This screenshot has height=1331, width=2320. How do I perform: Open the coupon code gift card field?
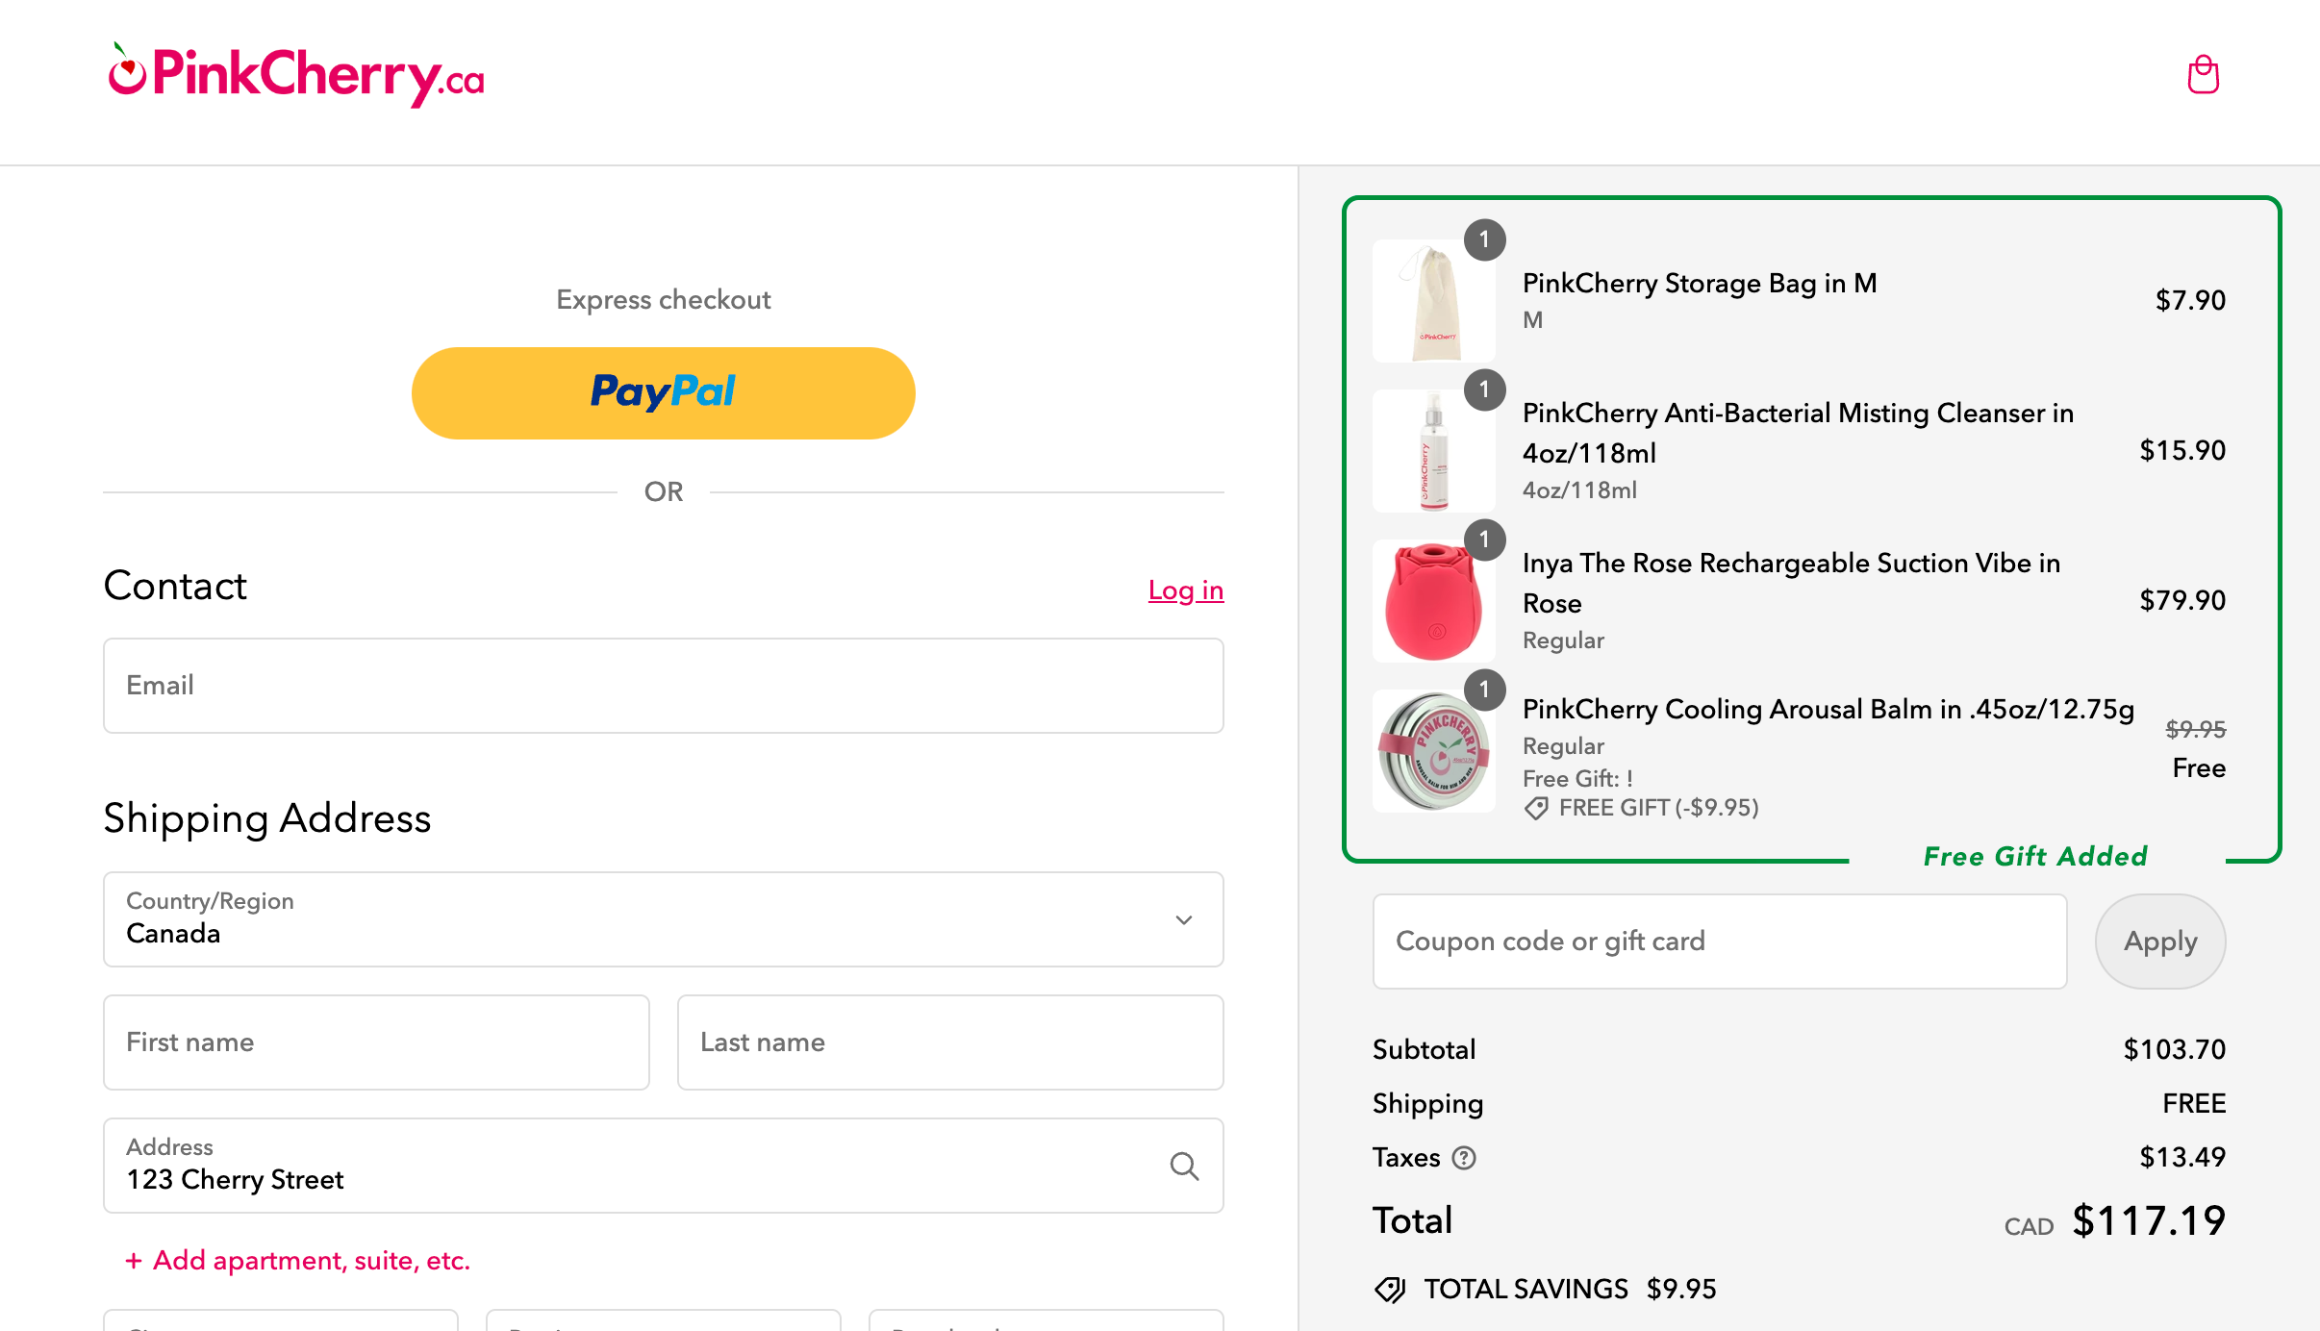coord(1721,941)
